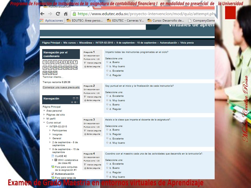Click the green padlock security icon

(x=74, y=14)
